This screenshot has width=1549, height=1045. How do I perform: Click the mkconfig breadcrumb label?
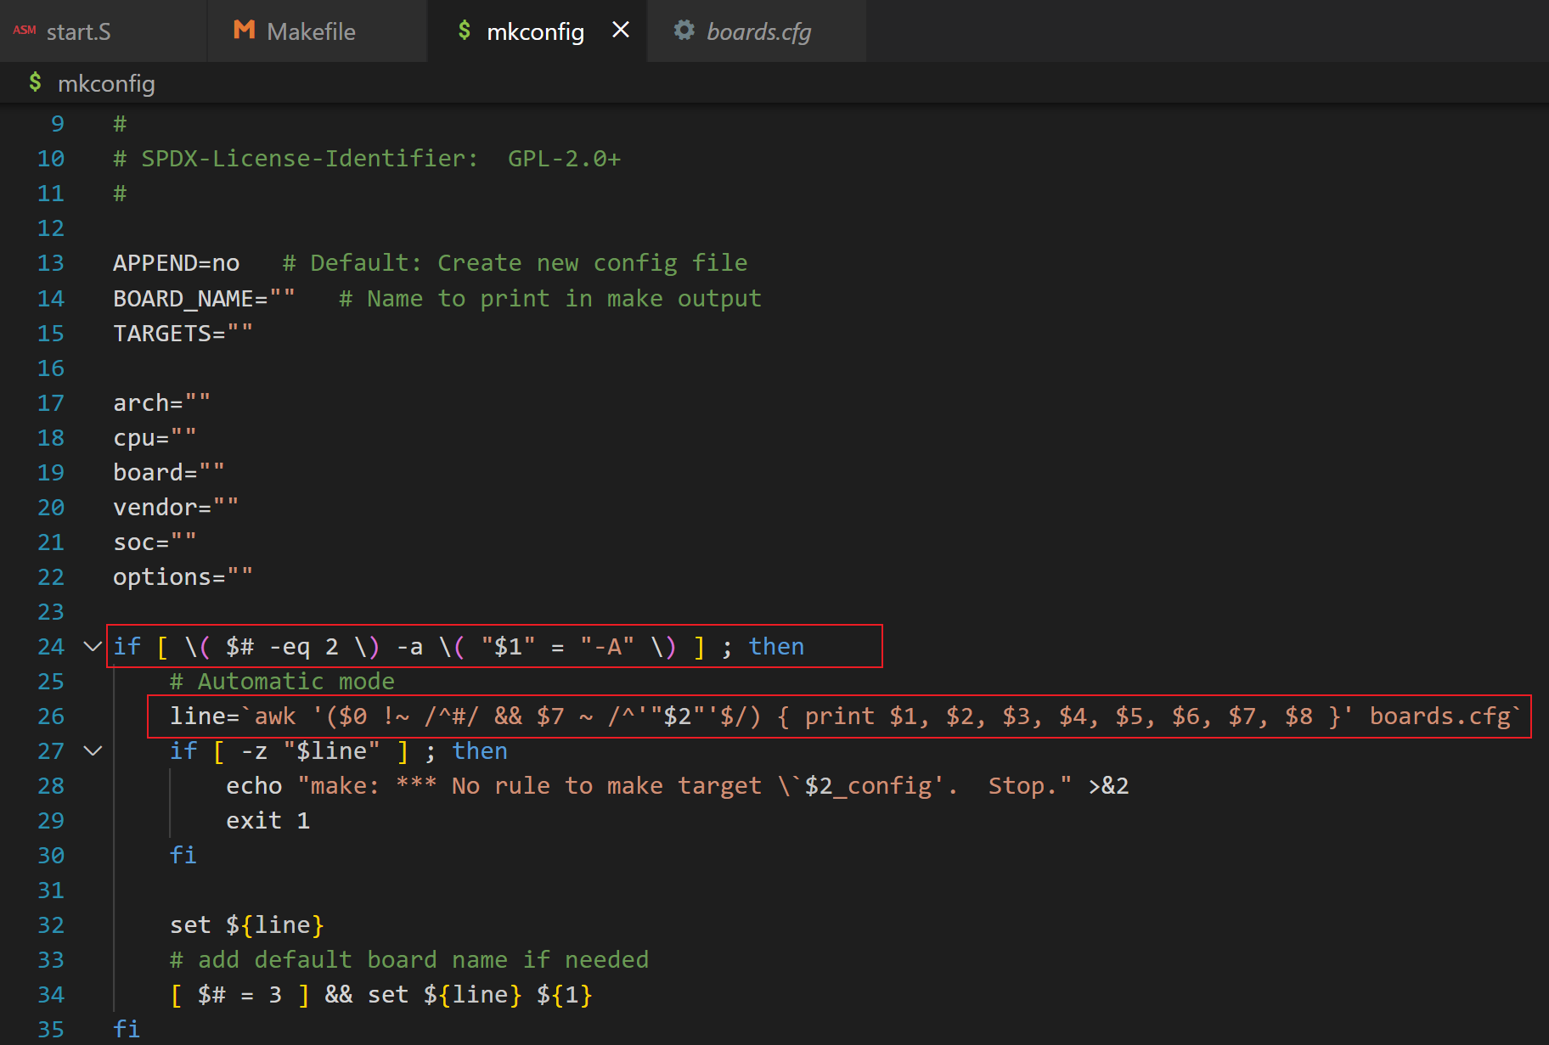(106, 83)
